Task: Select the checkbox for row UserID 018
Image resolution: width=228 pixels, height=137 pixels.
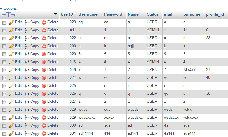Action: 4,62
